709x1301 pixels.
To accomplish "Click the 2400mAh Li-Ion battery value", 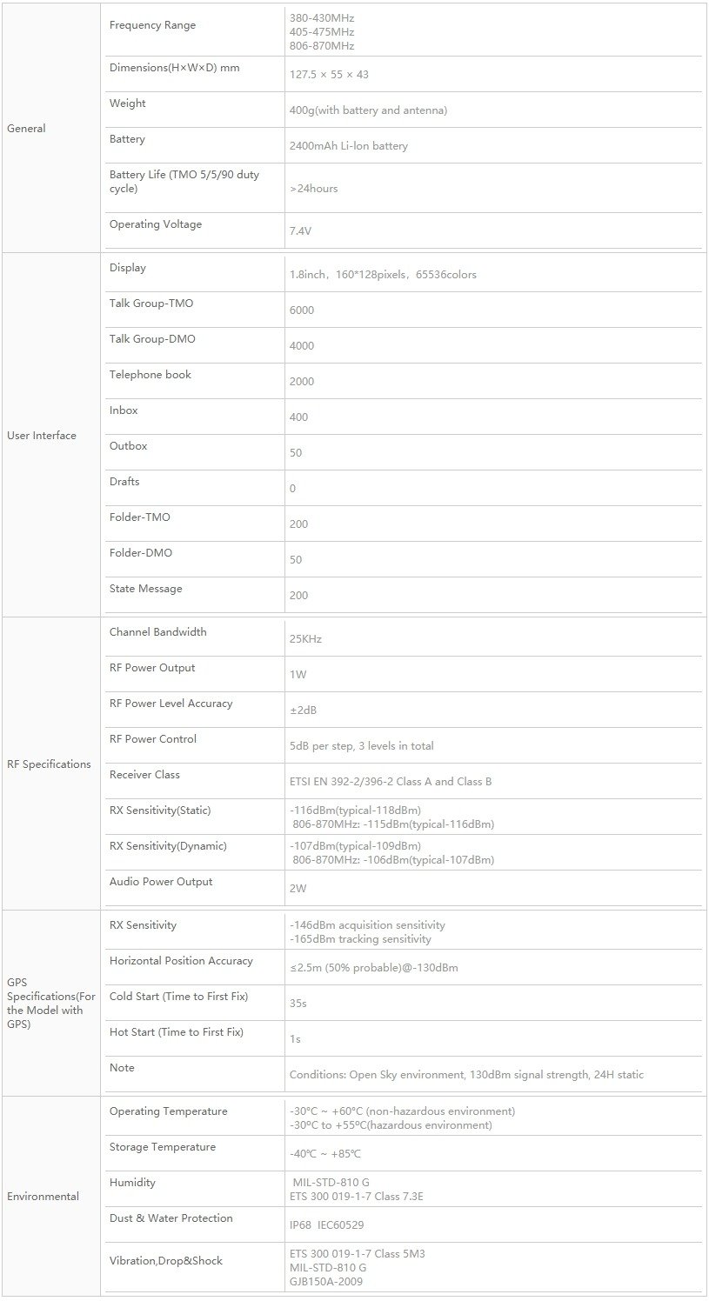I will (348, 146).
